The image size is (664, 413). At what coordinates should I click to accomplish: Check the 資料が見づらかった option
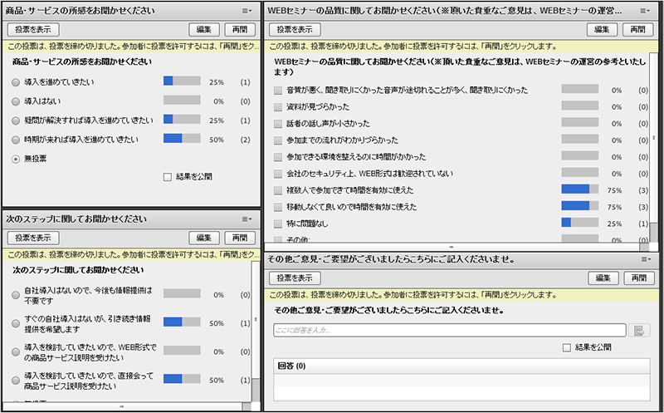click(278, 106)
